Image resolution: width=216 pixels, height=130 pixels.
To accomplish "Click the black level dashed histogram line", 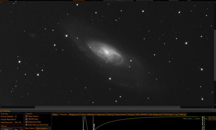I will [x=83, y=123].
